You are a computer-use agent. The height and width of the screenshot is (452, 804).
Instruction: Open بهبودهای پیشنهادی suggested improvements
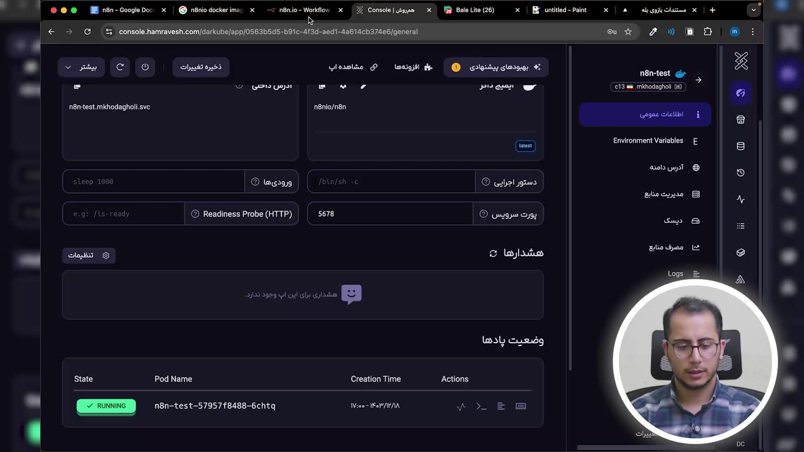[496, 67]
